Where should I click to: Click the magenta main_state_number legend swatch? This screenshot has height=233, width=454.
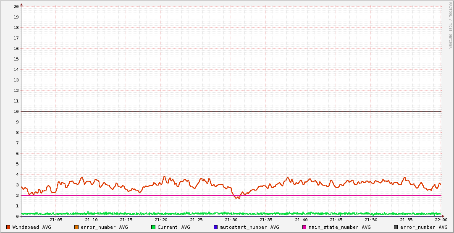click(304, 227)
